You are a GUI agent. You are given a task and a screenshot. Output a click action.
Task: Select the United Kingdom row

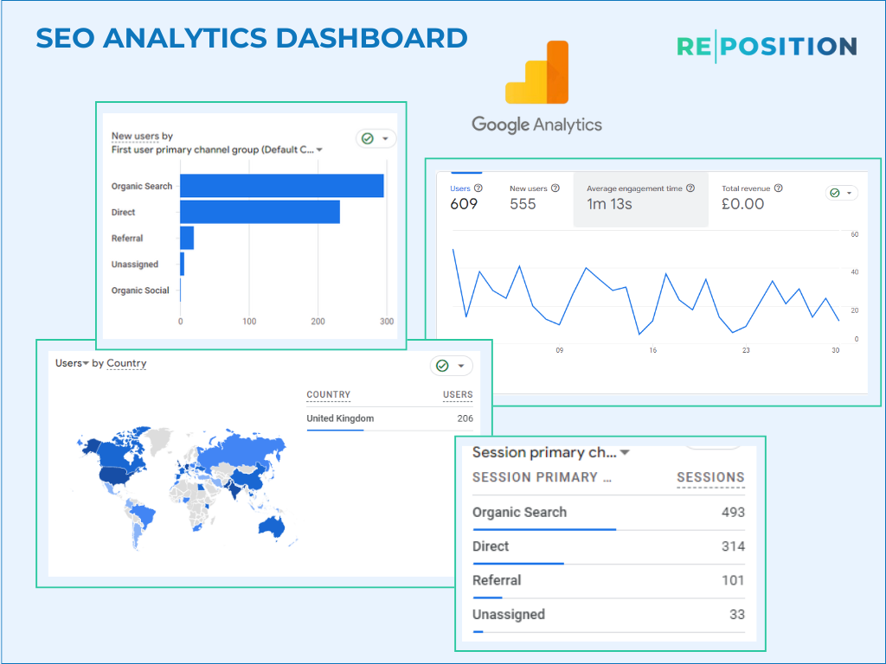(x=390, y=419)
